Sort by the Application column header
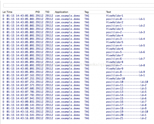Image resolution: width=154 pixels, height=124 pixels. click(x=69, y=12)
